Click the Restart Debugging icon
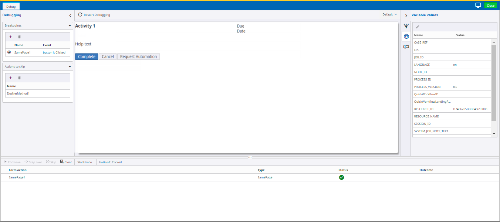Image resolution: width=500 pixels, height=222 pixels. pos(80,15)
